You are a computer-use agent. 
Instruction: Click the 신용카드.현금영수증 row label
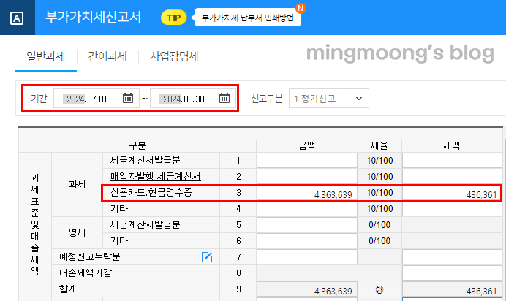[151, 193]
